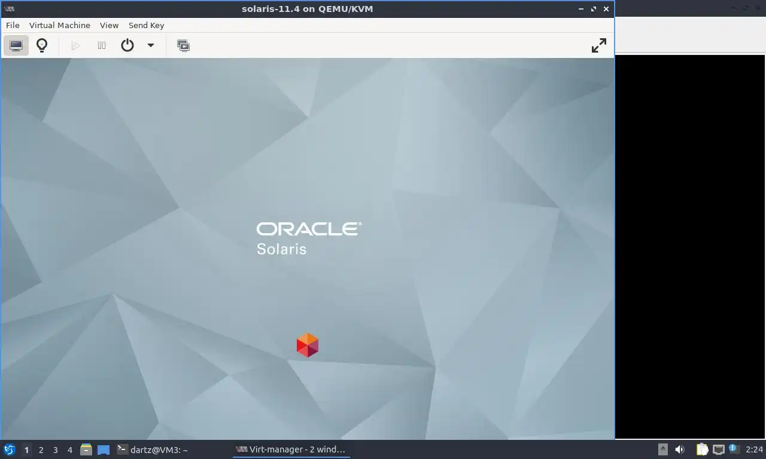766x459 pixels.
Task: Click the solaris-11.4 on QEMU/KVM title
Action: (308, 9)
